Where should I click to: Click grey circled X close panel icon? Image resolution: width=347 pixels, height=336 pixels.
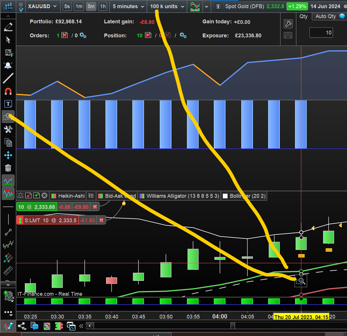(x=44, y=195)
